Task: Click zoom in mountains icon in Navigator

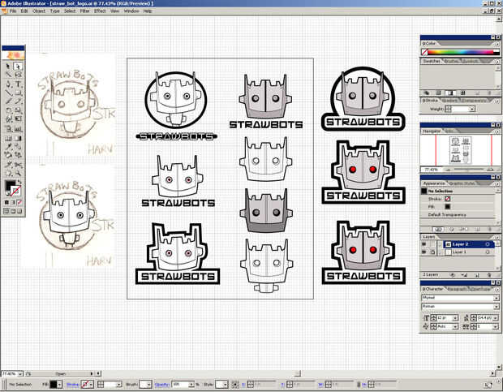Action: 490,170
